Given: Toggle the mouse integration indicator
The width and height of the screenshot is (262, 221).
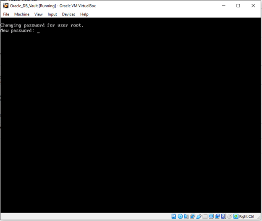Looking at the screenshot, I should coord(229,216).
